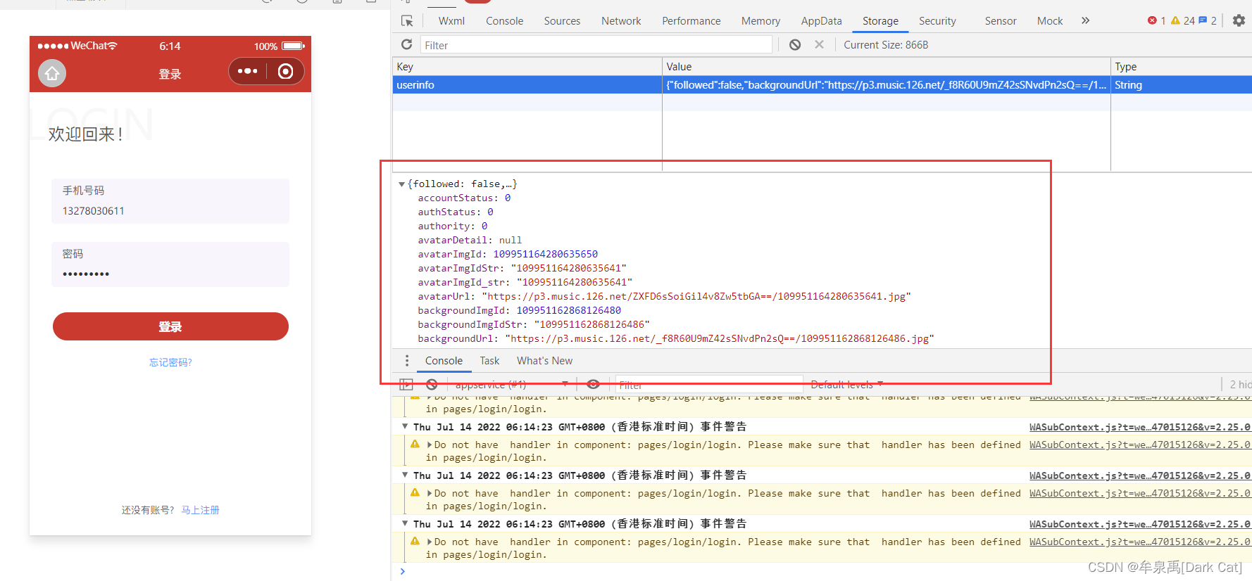The image size is (1252, 581).
Task: Select the Storage tab
Action: click(880, 21)
